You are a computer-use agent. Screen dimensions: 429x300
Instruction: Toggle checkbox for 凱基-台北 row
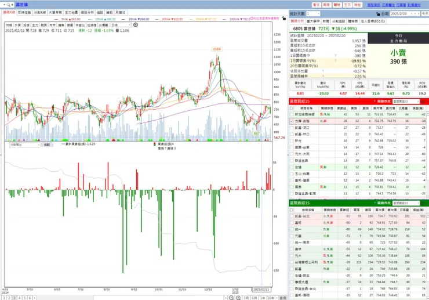[x=292, y=216]
